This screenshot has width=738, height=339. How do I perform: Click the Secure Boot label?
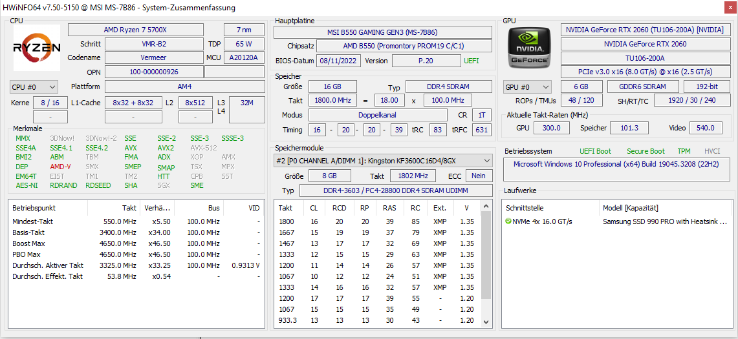point(646,151)
